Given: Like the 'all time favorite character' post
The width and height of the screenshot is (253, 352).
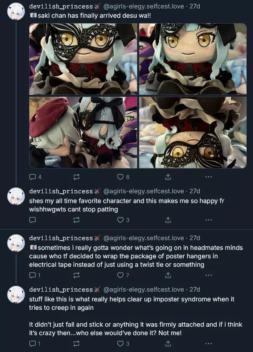Looking at the screenshot, I should point(123,220).
